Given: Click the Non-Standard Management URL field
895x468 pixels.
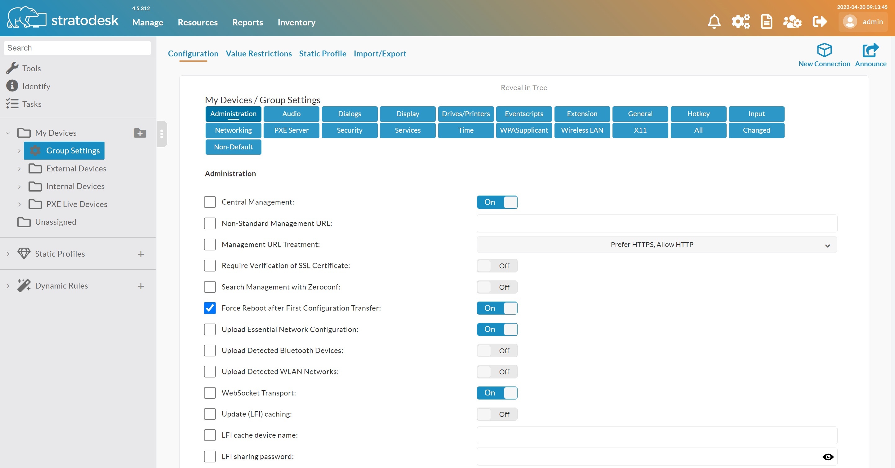Looking at the screenshot, I should coord(657,223).
